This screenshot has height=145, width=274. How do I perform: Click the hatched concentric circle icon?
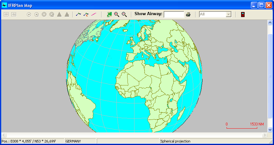point(44,14)
